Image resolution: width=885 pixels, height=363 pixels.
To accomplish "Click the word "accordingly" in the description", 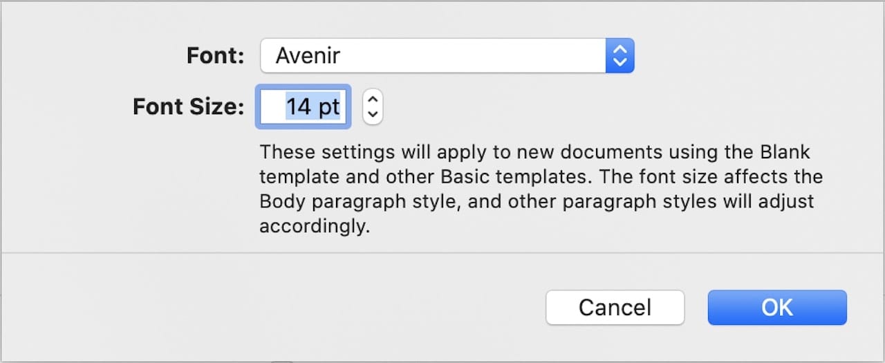I will (313, 227).
